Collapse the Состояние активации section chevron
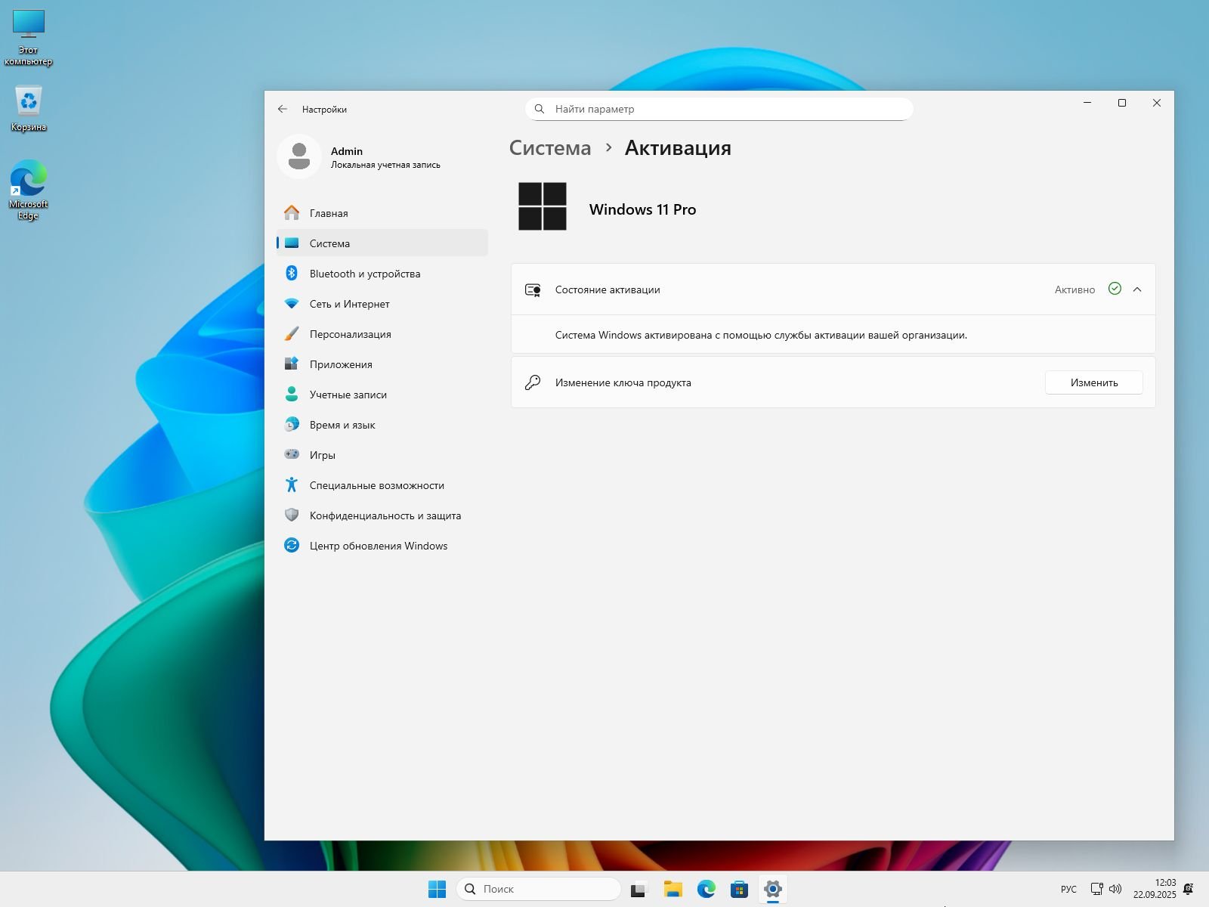The image size is (1209, 907). coord(1137,289)
